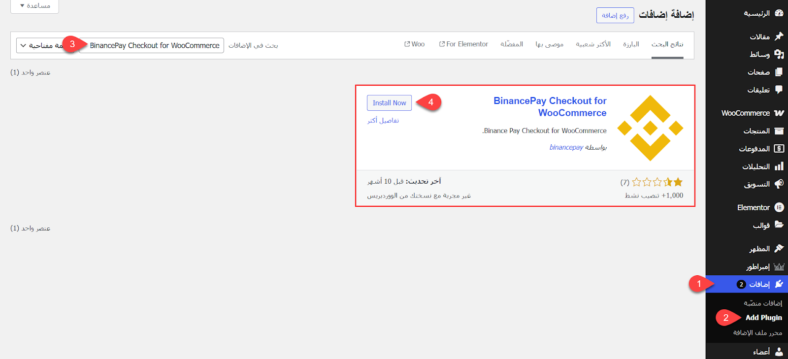This screenshot has width=788, height=359.
Task: Click the المنتجات archive box icon
Action: [779, 131]
